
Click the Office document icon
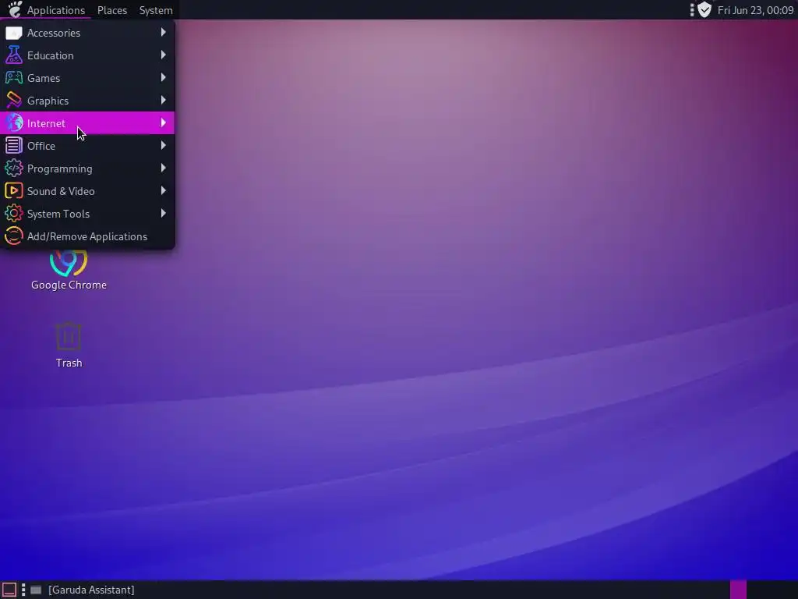click(14, 146)
